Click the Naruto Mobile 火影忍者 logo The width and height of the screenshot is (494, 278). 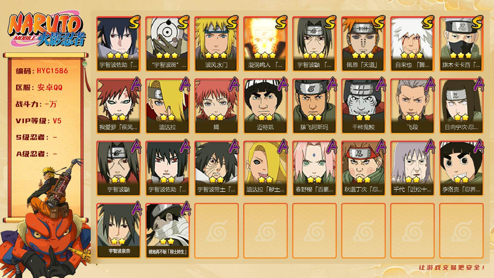click(x=47, y=30)
